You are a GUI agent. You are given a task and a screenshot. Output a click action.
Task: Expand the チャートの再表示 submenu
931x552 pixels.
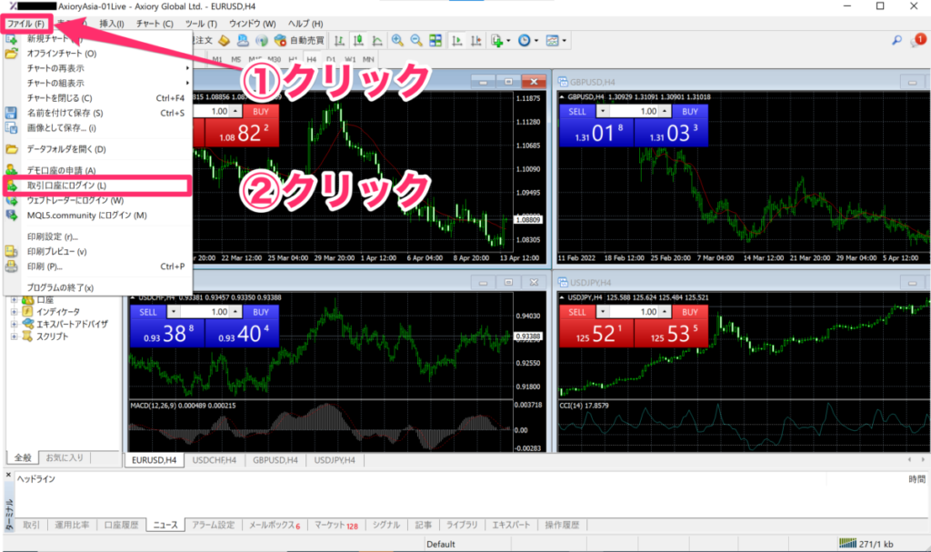click(x=97, y=68)
